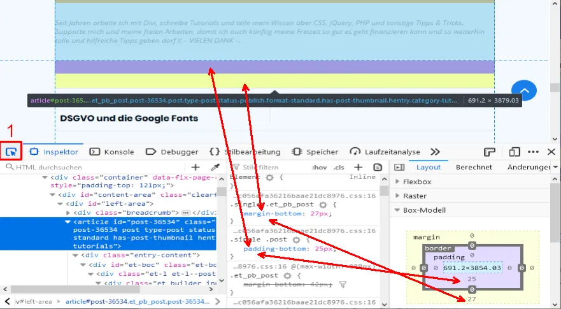The width and height of the screenshot is (561, 309).
Task: Expand the breadcrumb div node
Action: click(68, 213)
